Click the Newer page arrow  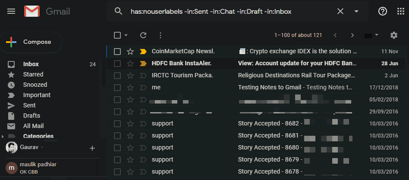(335, 35)
